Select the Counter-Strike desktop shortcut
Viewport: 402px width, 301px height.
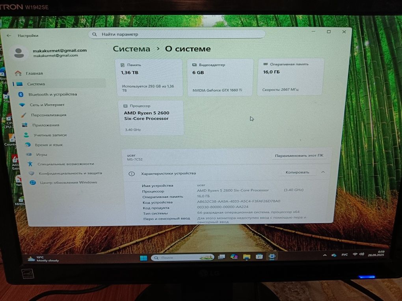[x=11, y=141]
